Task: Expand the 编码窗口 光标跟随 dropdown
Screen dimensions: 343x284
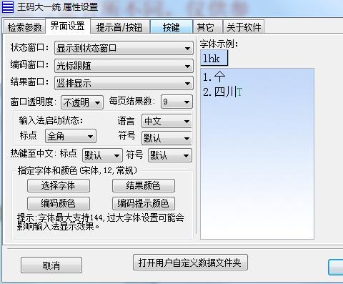Action: [x=124, y=66]
